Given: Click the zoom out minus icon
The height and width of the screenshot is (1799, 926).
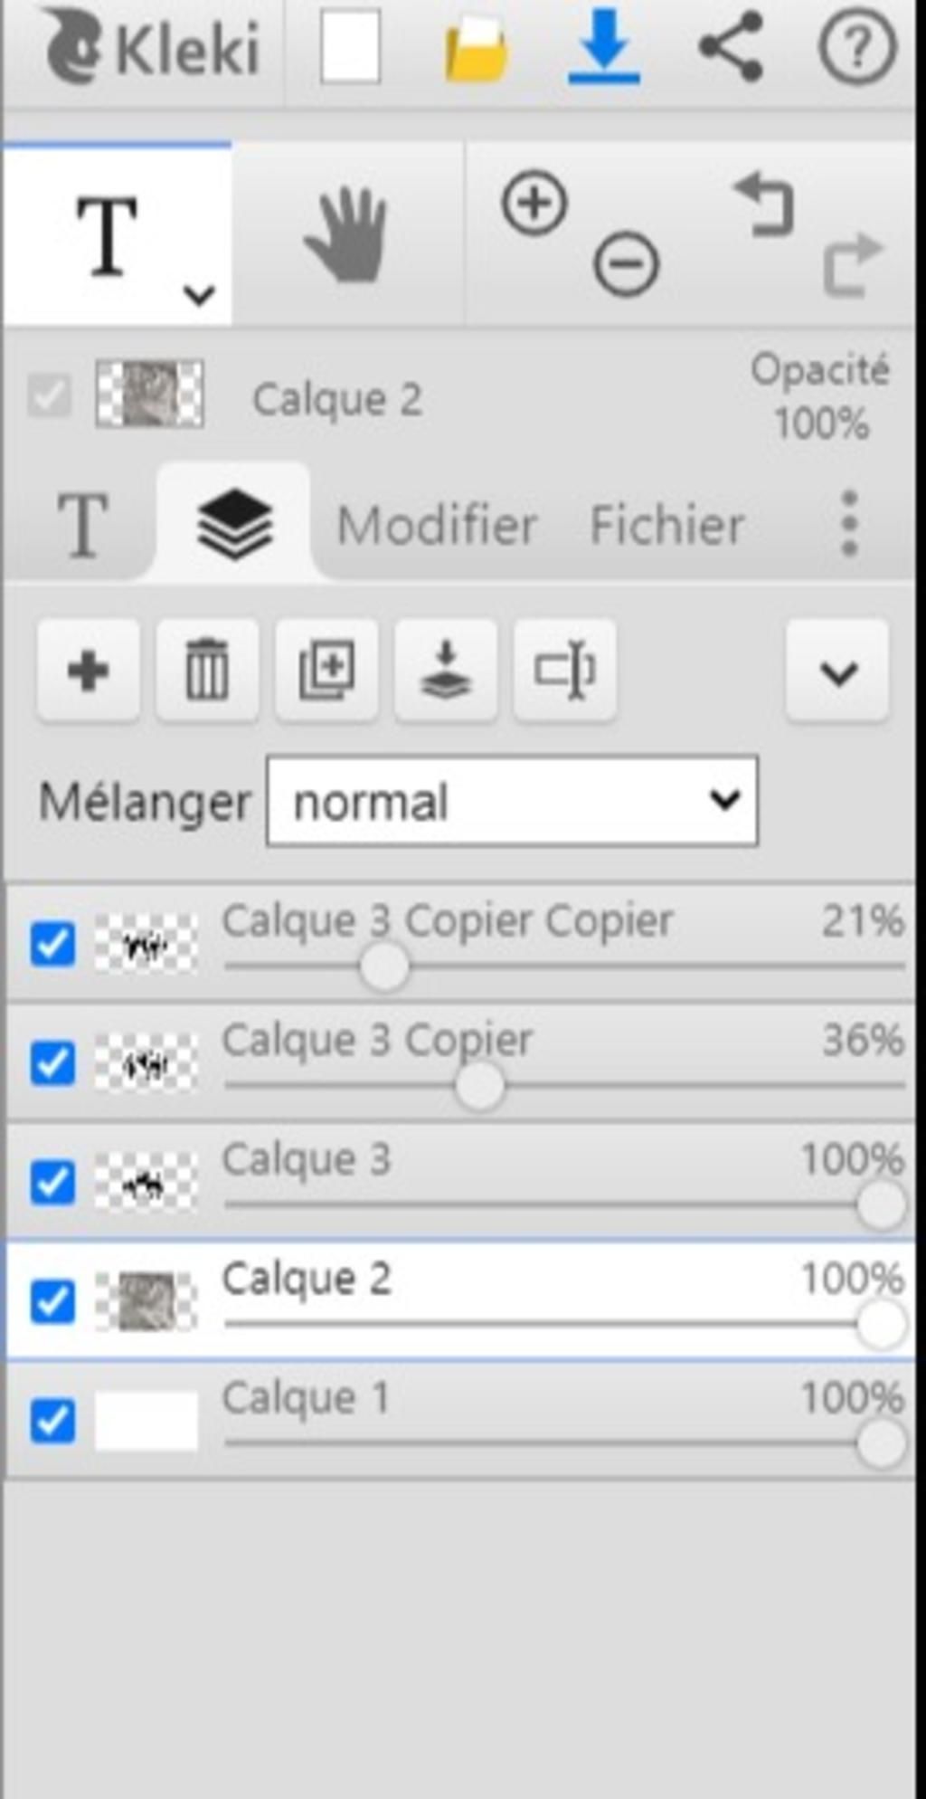Looking at the screenshot, I should 626,264.
